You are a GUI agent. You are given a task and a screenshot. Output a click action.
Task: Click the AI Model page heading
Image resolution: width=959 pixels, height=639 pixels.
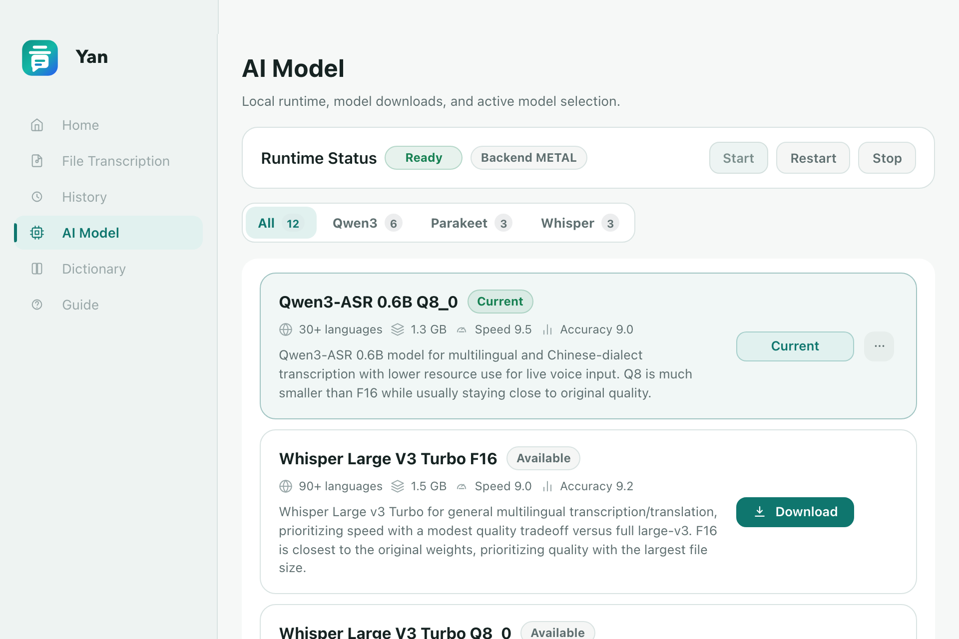pyautogui.click(x=293, y=68)
